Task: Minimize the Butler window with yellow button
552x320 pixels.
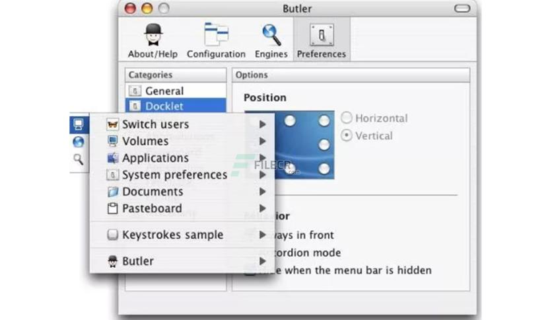Action: [147, 8]
